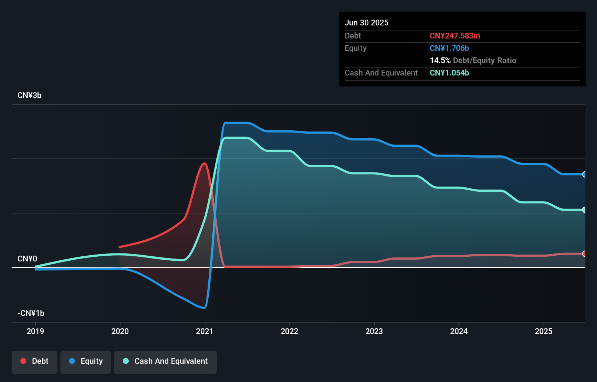The height and width of the screenshot is (382, 597).
Task: Click the CN¥0 y-axis label
Action: pyautogui.click(x=27, y=259)
